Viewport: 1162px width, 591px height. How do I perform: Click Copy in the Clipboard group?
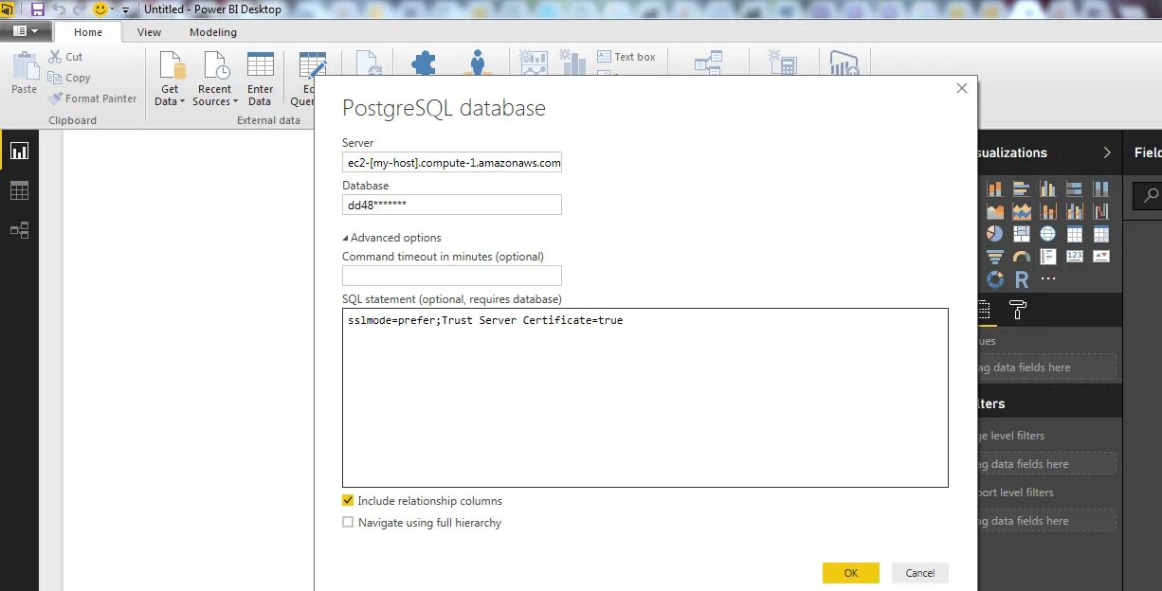click(x=69, y=78)
